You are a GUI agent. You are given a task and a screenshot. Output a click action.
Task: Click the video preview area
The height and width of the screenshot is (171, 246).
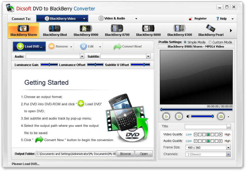[x=196, y=77]
